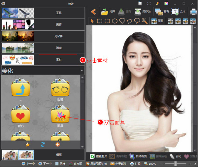The width and height of the screenshot is (198, 167).
Task: Click the star favorites icon
Action: [28, 145]
